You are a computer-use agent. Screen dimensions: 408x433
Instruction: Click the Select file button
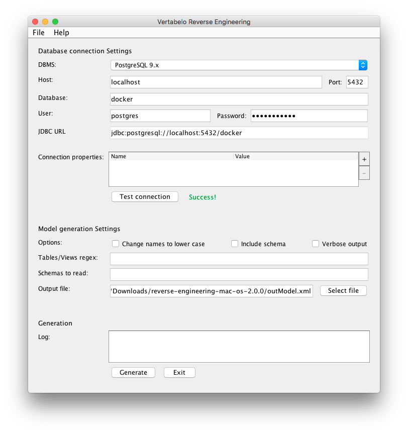click(343, 290)
